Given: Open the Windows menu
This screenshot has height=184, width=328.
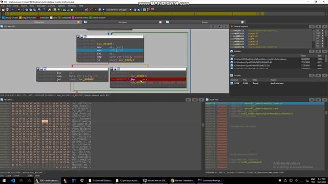Looking at the screenshot, I should pyautogui.click(x=72, y=6).
